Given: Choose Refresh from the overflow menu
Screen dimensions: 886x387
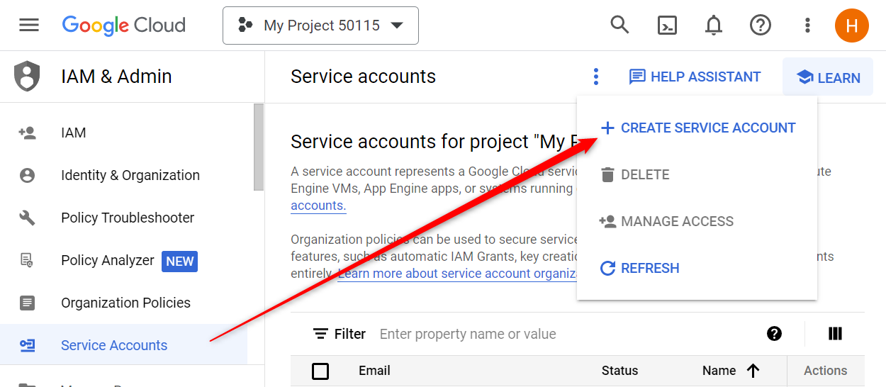Looking at the screenshot, I should click(x=697, y=268).
